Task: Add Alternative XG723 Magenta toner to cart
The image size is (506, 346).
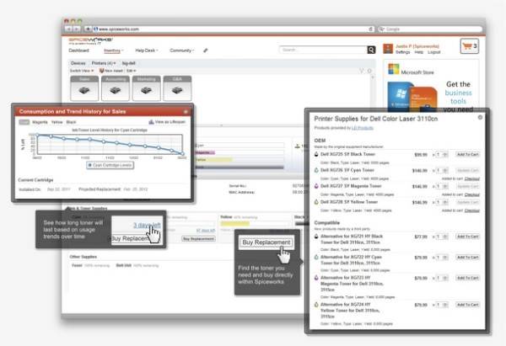Action: [x=467, y=278]
